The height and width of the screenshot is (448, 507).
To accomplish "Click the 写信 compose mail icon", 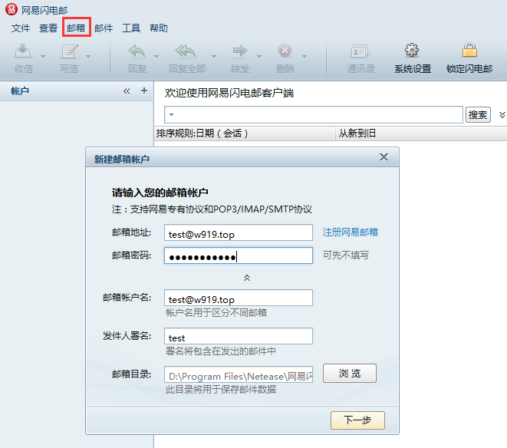I will [69, 51].
